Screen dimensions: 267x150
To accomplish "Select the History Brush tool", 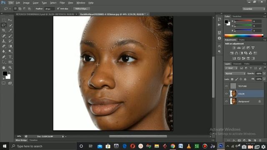I will click(x=10, y=41).
